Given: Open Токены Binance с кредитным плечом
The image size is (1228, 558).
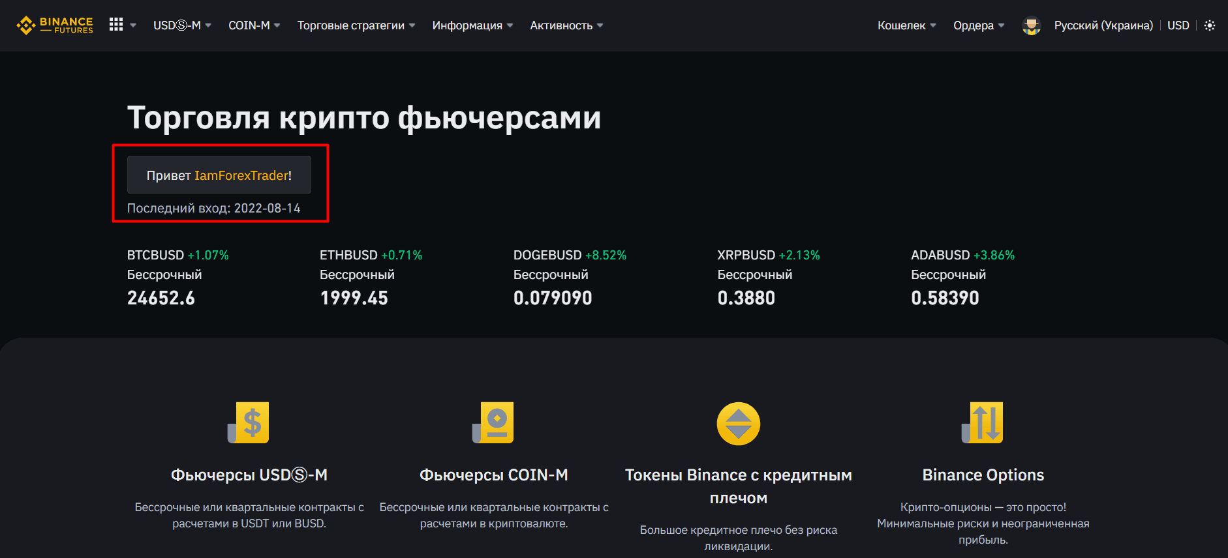Looking at the screenshot, I should pos(739,486).
